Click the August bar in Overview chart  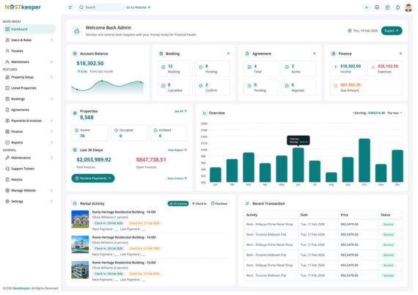(331, 178)
